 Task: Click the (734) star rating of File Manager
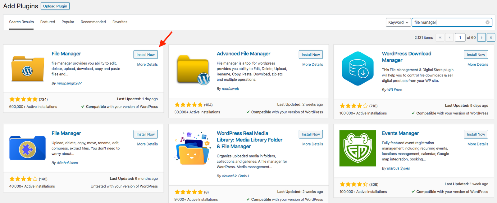click(x=29, y=99)
